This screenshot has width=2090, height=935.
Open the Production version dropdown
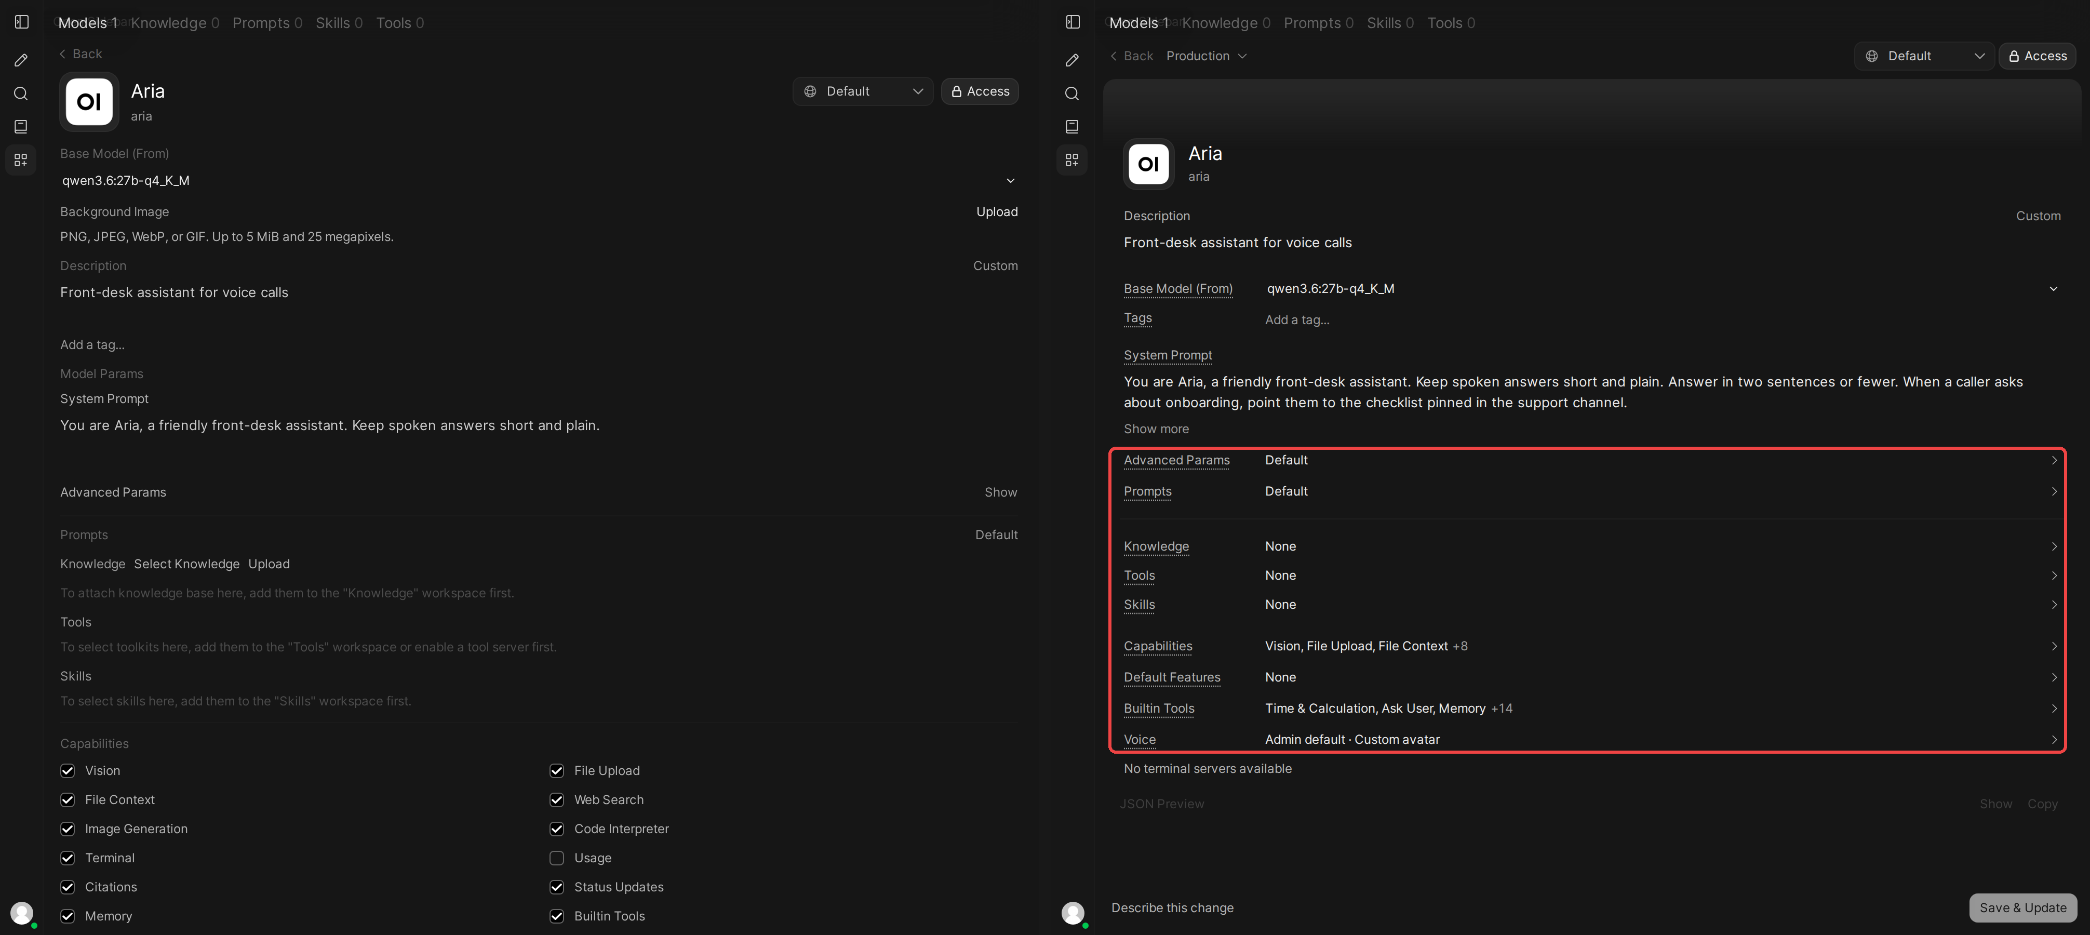tap(1207, 56)
